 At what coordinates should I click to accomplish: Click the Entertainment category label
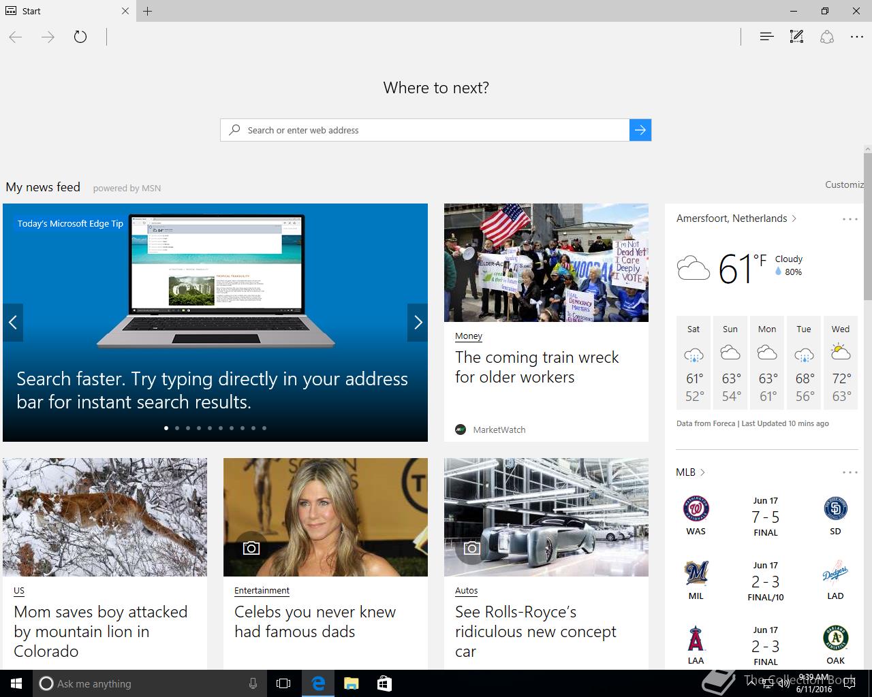point(262,591)
